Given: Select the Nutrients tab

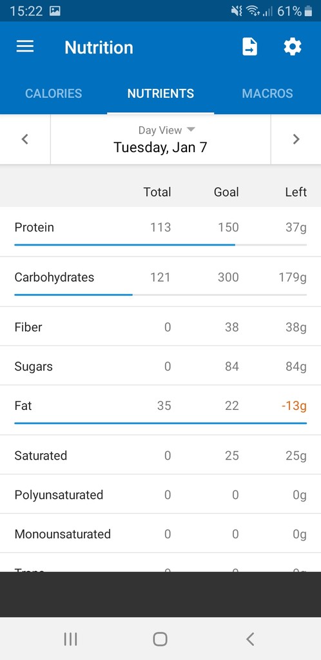Looking at the screenshot, I should (160, 93).
